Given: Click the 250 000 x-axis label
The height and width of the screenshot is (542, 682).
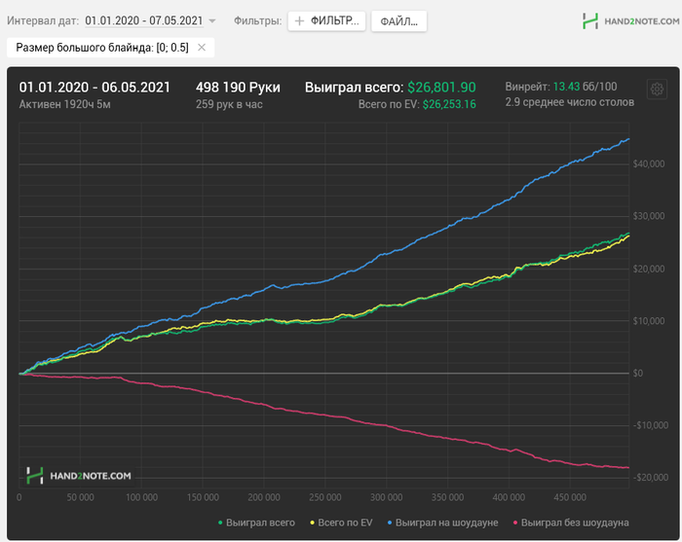Looking at the screenshot, I should [324, 497].
